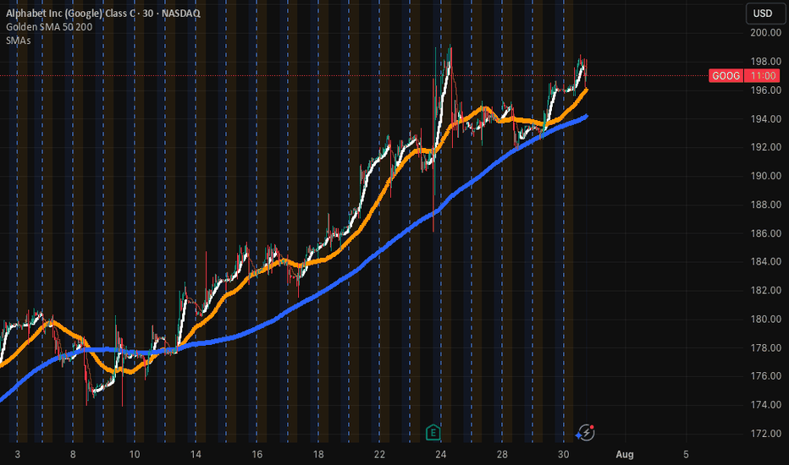The height and width of the screenshot is (465, 789).
Task: Click the 172.00 price axis label
Action: 765,433
